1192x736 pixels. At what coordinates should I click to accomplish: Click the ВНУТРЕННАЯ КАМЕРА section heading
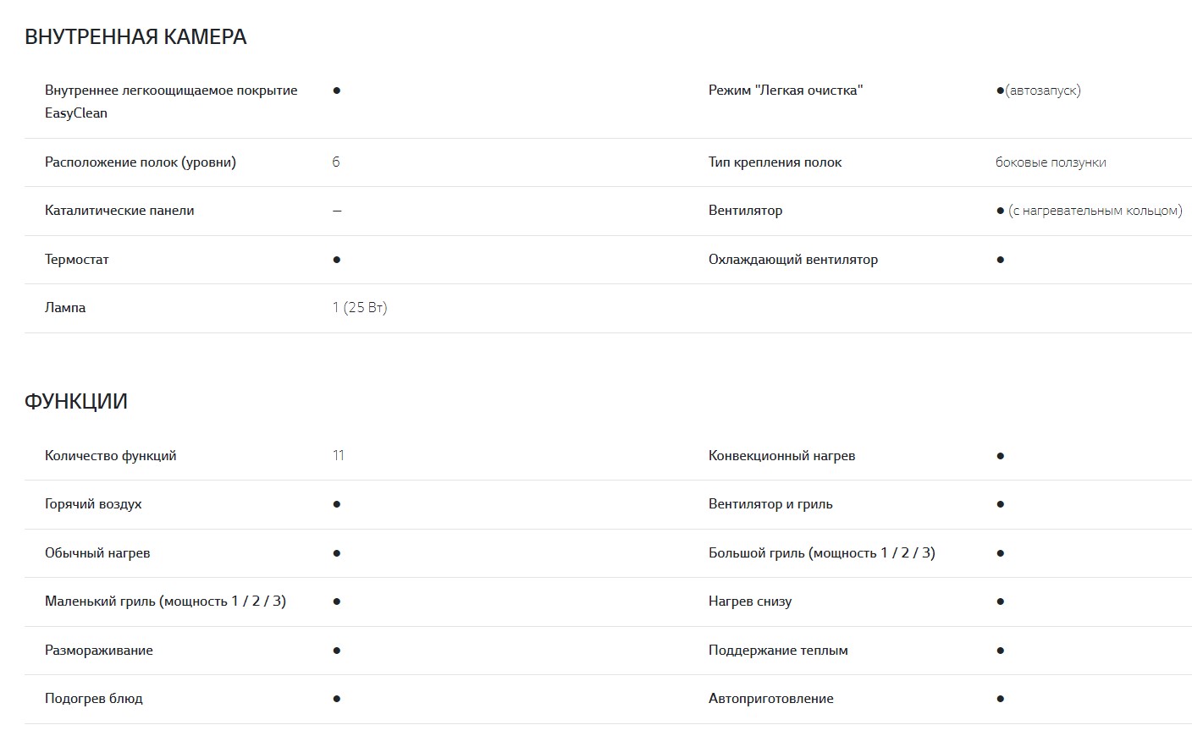click(x=135, y=37)
